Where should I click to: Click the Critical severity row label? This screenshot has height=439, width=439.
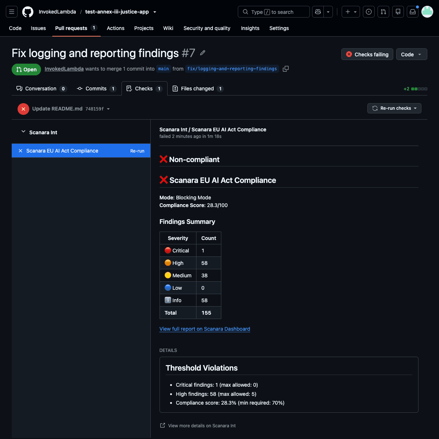pyautogui.click(x=177, y=251)
